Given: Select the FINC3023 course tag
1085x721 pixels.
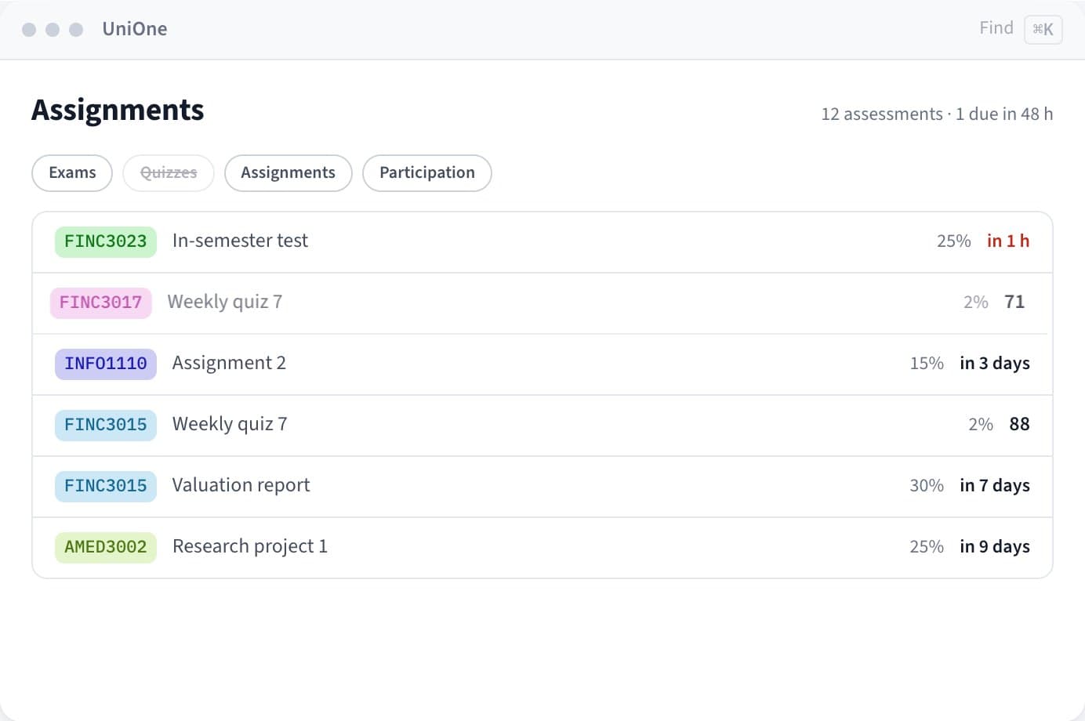Looking at the screenshot, I should click(106, 241).
